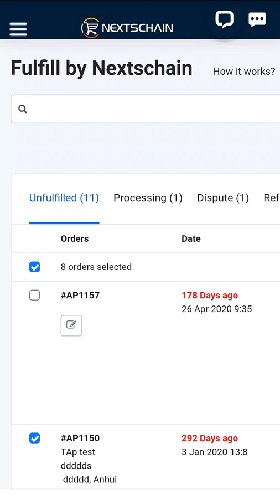Open the Dispute (1) tab

[x=223, y=198]
